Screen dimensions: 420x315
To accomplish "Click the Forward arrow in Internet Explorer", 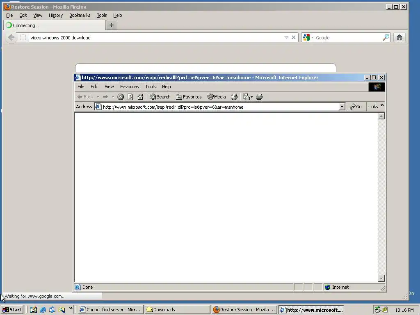I will 105,97.
